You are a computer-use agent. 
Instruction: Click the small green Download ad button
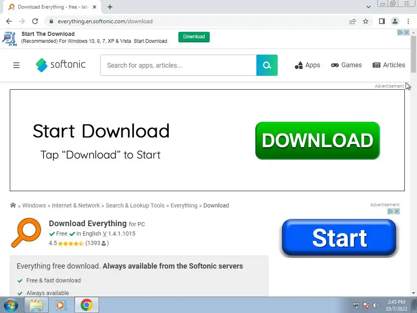tap(194, 37)
